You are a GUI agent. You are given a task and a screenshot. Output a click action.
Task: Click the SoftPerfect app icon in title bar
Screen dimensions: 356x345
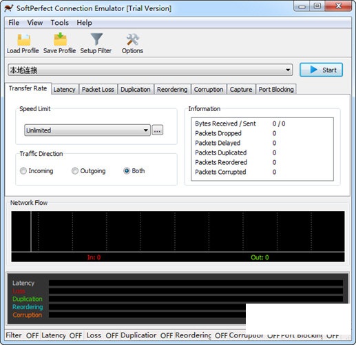pos(9,8)
